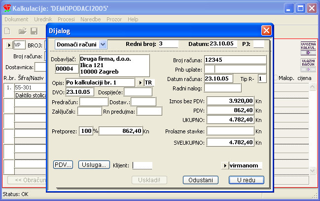Click the Datum računa field
Screen dimensions: 320x201
click(218, 79)
